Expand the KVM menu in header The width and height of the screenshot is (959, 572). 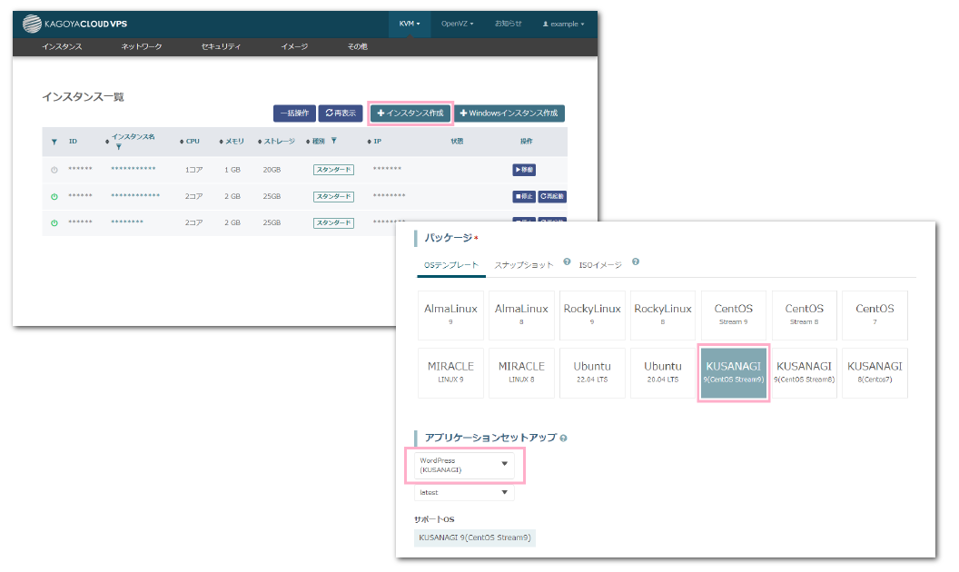(x=409, y=24)
